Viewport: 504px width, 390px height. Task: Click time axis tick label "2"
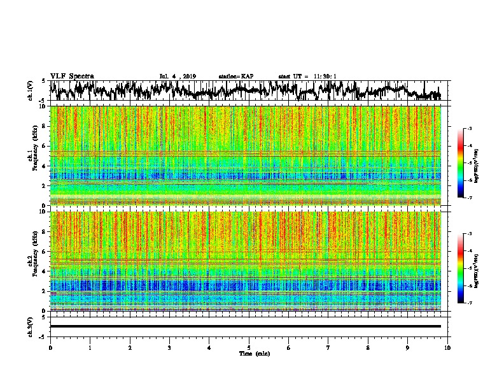coord(130,348)
